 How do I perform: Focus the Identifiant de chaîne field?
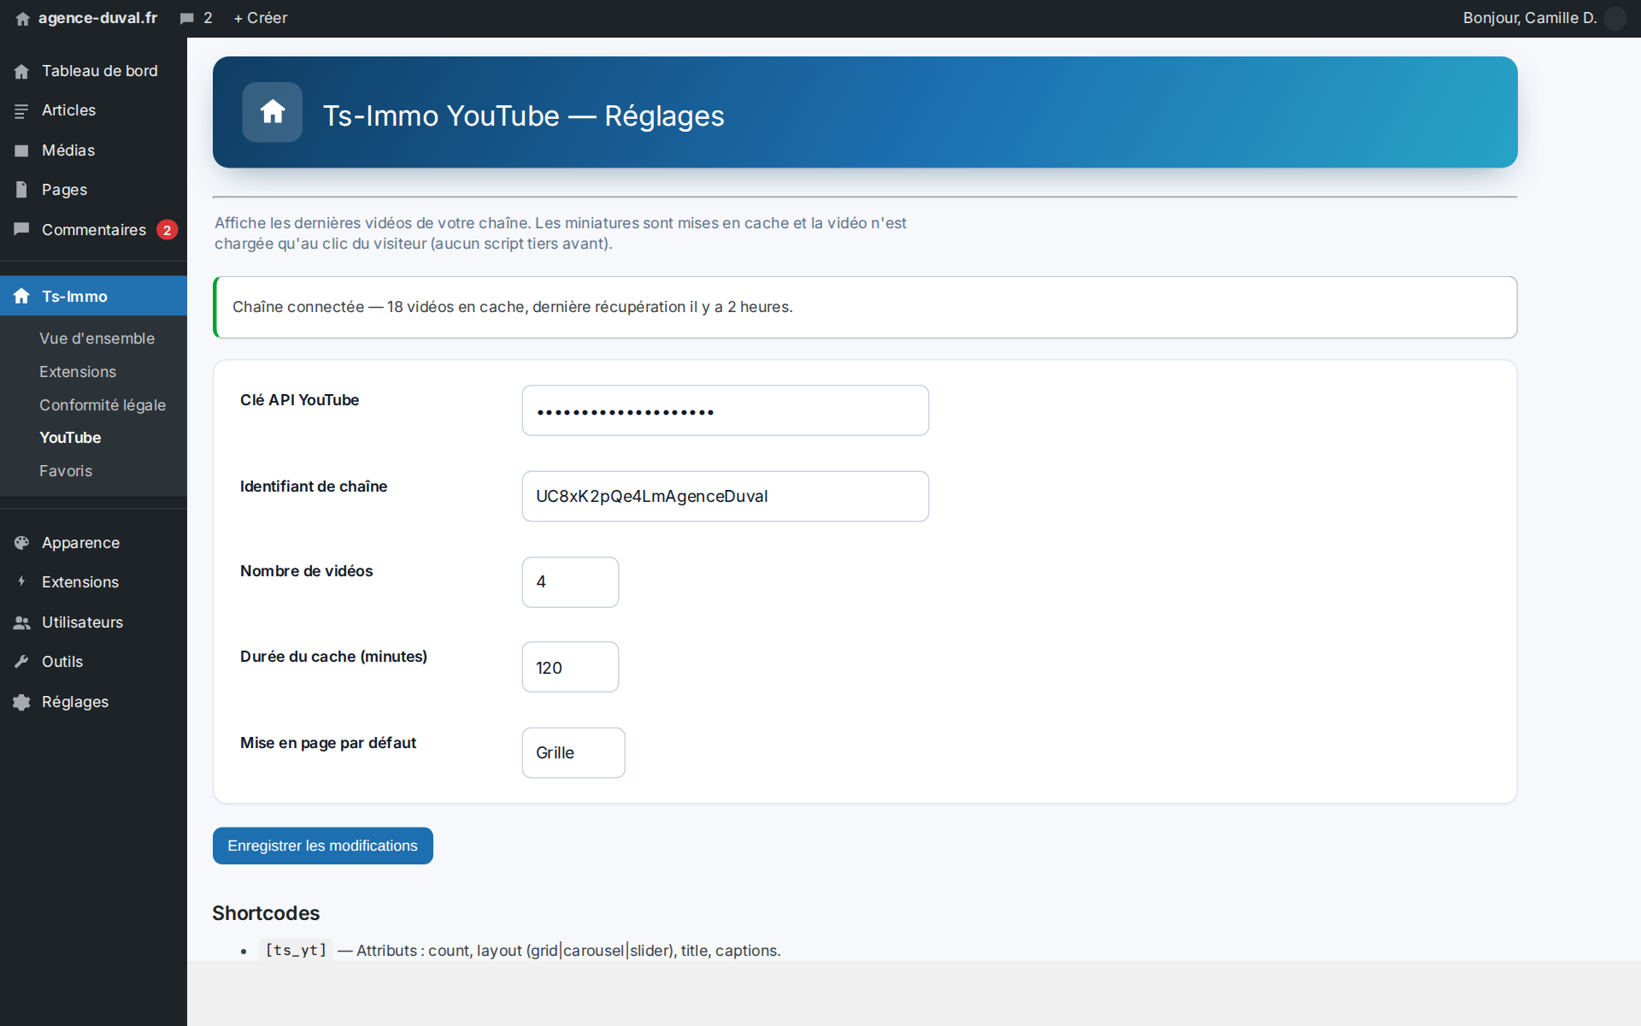tap(726, 497)
